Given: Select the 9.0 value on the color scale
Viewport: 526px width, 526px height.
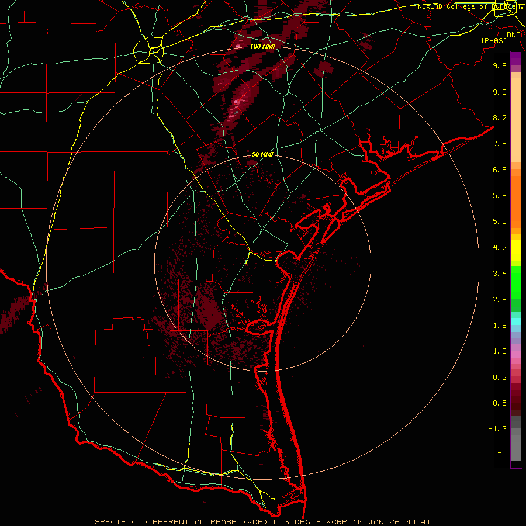Looking at the screenshot, I should pos(500,92).
